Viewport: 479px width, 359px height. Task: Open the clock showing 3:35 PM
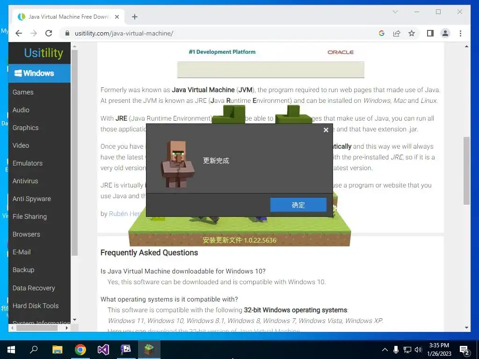point(439,350)
